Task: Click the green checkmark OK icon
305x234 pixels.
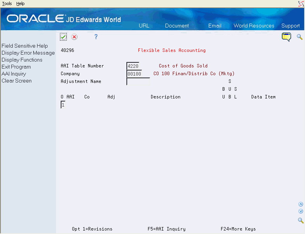Action: coord(63,37)
